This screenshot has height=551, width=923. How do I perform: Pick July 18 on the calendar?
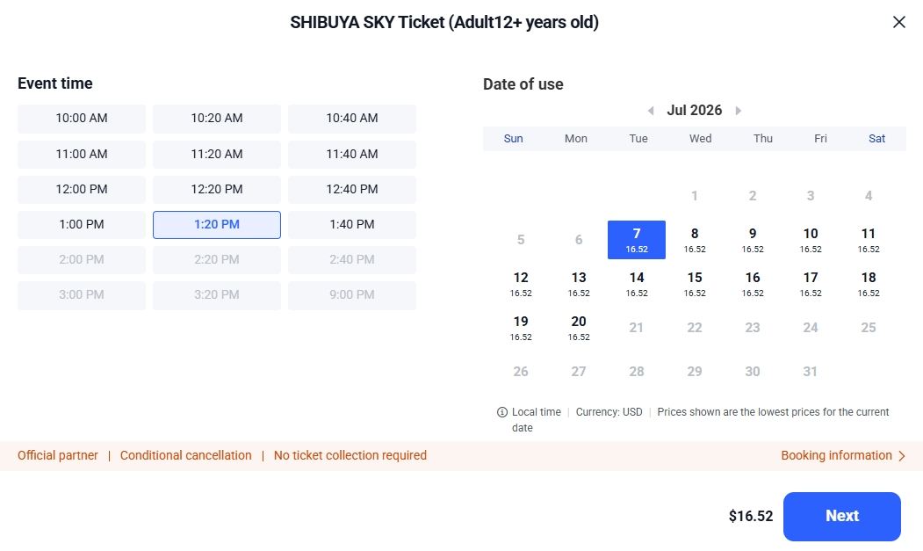pos(869,284)
